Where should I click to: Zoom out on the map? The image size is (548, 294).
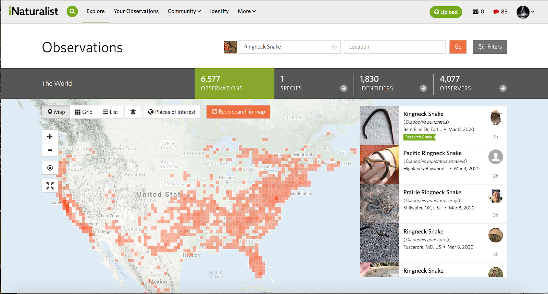50,150
